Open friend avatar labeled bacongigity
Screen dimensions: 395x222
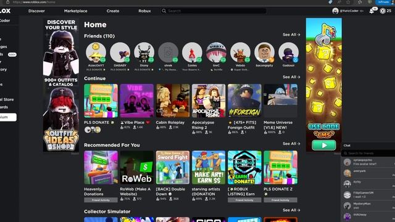pyautogui.click(x=264, y=52)
